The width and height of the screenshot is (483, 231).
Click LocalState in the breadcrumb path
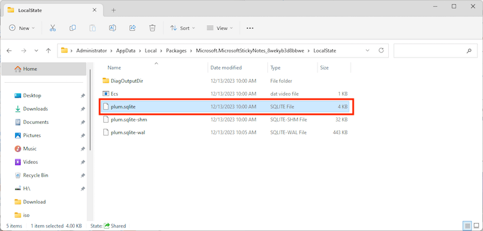(x=325, y=51)
